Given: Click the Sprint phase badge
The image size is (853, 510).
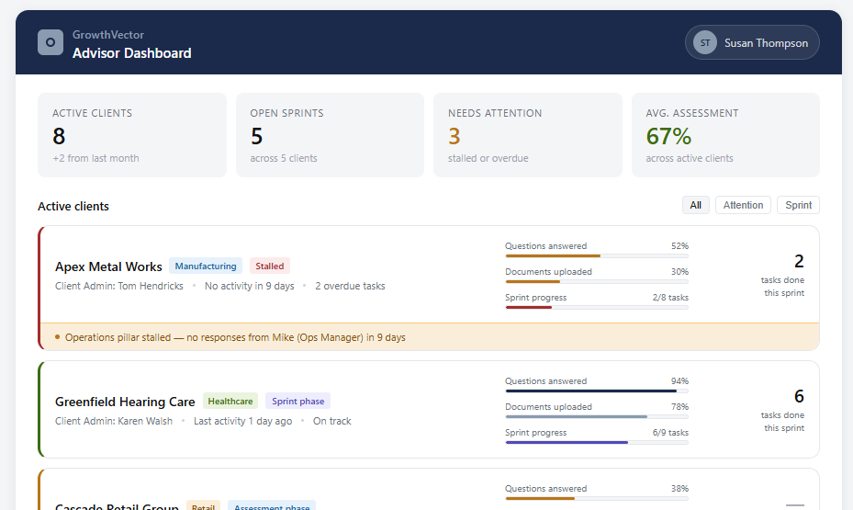Looking at the screenshot, I should pos(298,402).
